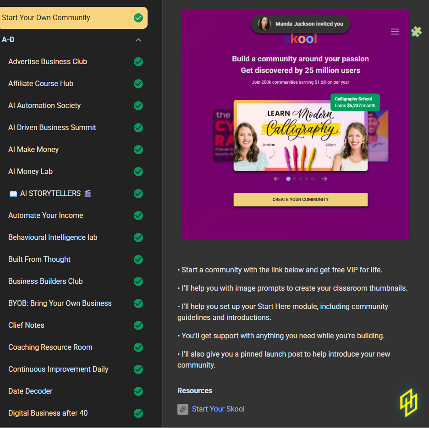429x428 pixels.
Task: Open Digital Business after 40
Action: (48, 413)
